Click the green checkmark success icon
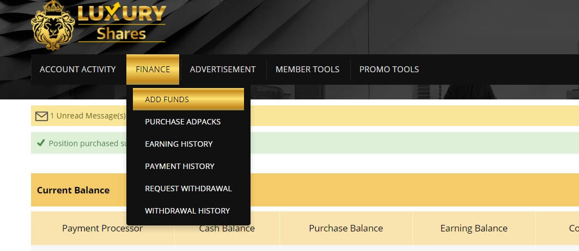This screenshot has height=251, width=579. point(40,143)
